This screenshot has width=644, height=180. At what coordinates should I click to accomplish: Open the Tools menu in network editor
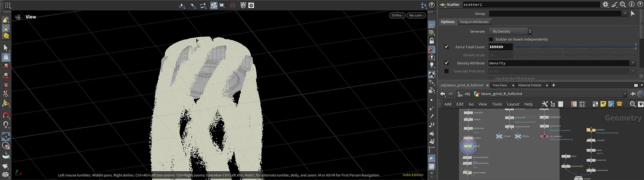click(497, 104)
